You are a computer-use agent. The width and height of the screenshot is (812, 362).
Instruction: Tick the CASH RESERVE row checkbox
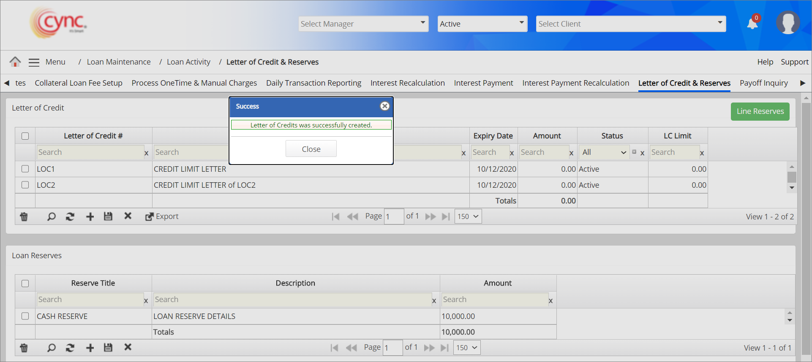25,316
